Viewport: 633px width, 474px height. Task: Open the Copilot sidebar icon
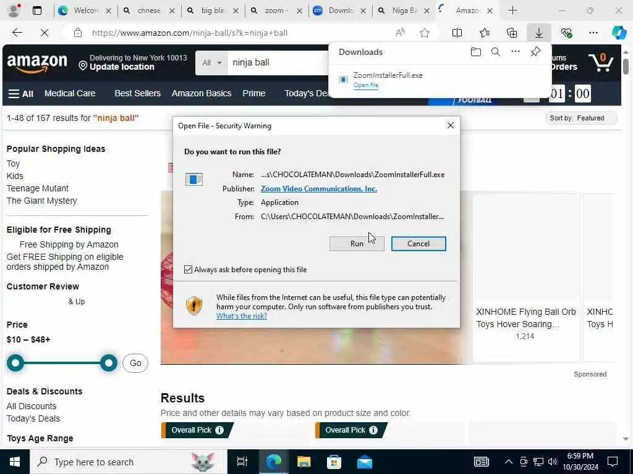pos(619,33)
